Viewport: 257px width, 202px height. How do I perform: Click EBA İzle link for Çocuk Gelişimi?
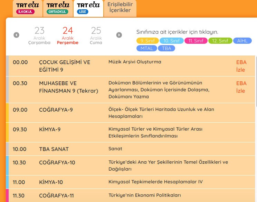click(241, 66)
